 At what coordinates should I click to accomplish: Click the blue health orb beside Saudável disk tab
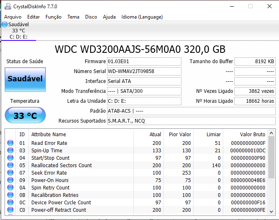point(5,24)
